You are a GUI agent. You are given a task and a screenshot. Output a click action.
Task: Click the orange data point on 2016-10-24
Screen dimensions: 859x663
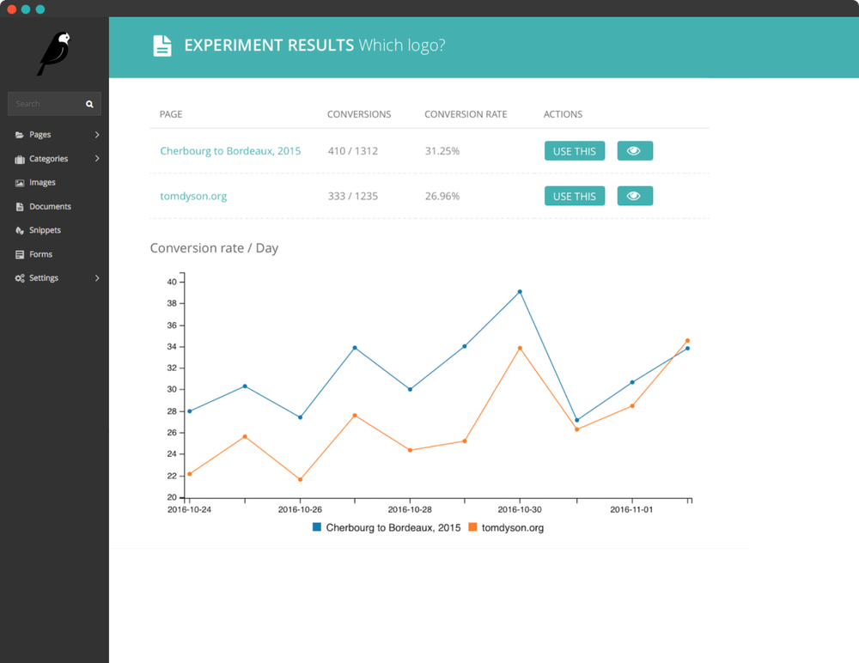190,474
